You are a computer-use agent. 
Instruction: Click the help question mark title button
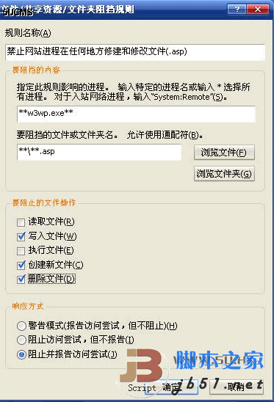(x=237, y=10)
